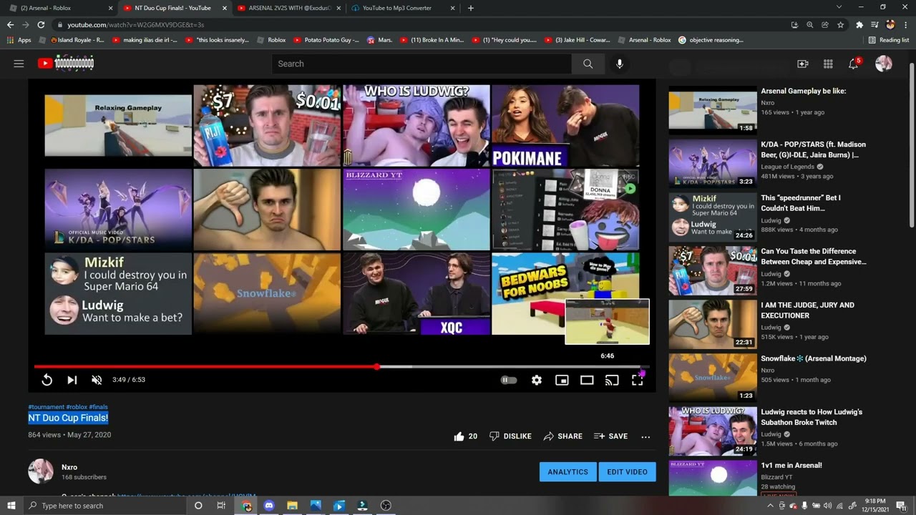Click the progress bar scrubber handle
This screenshot has width=916, height=515.
click(x=376, y=367)
